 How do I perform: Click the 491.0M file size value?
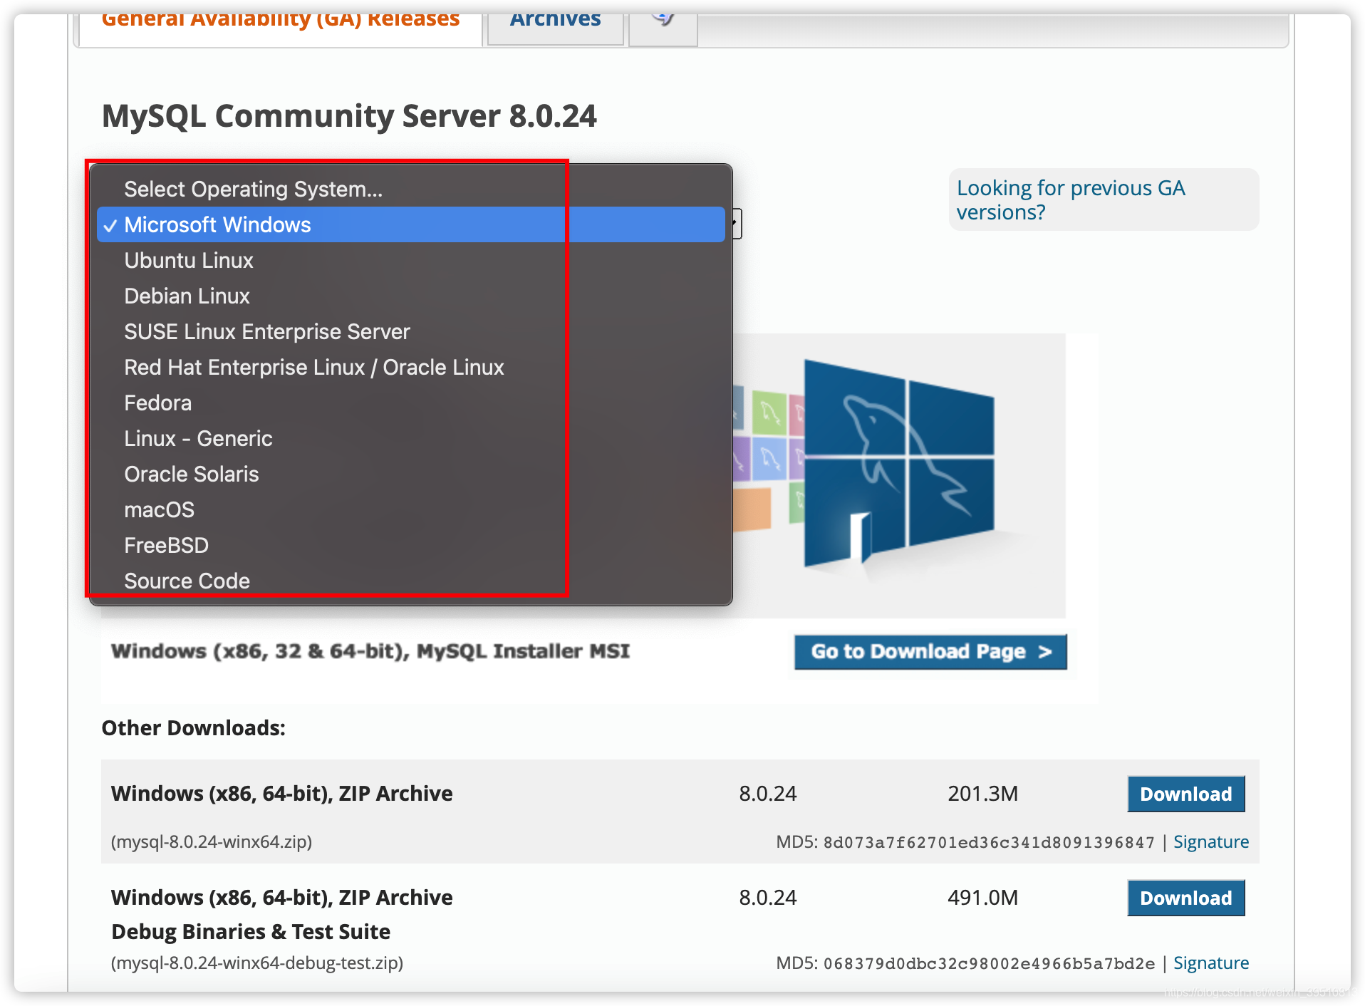[982, 898]
